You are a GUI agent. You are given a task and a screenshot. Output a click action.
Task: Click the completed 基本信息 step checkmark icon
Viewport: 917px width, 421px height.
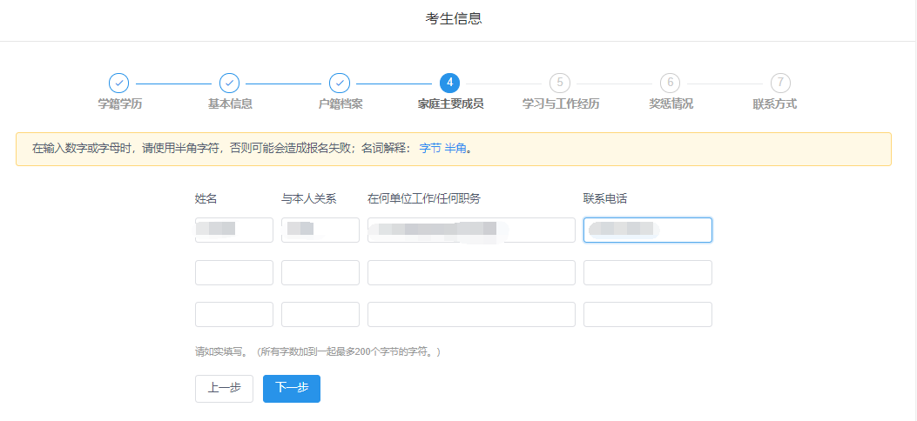(x=229, y=83)
